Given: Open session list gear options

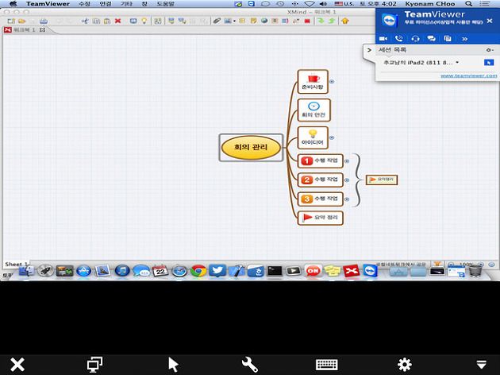Looking at the screenshot, I should click(490, 50).
